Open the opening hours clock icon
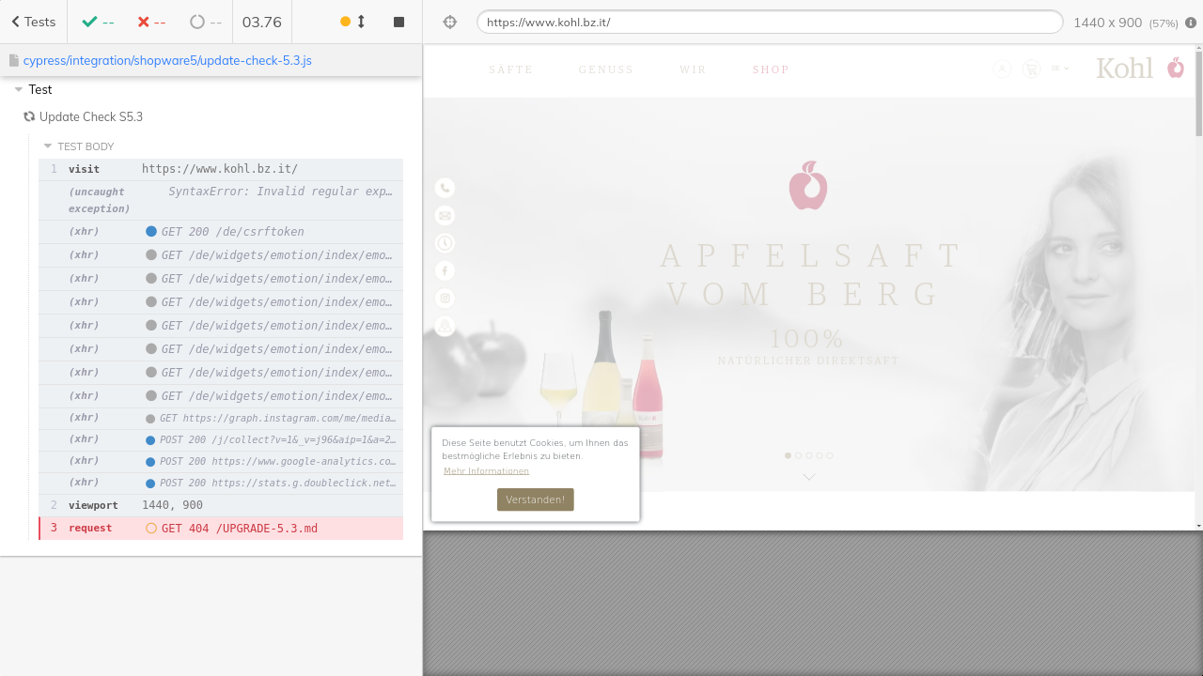This screenshot has width=1203, height=676. 445,243
